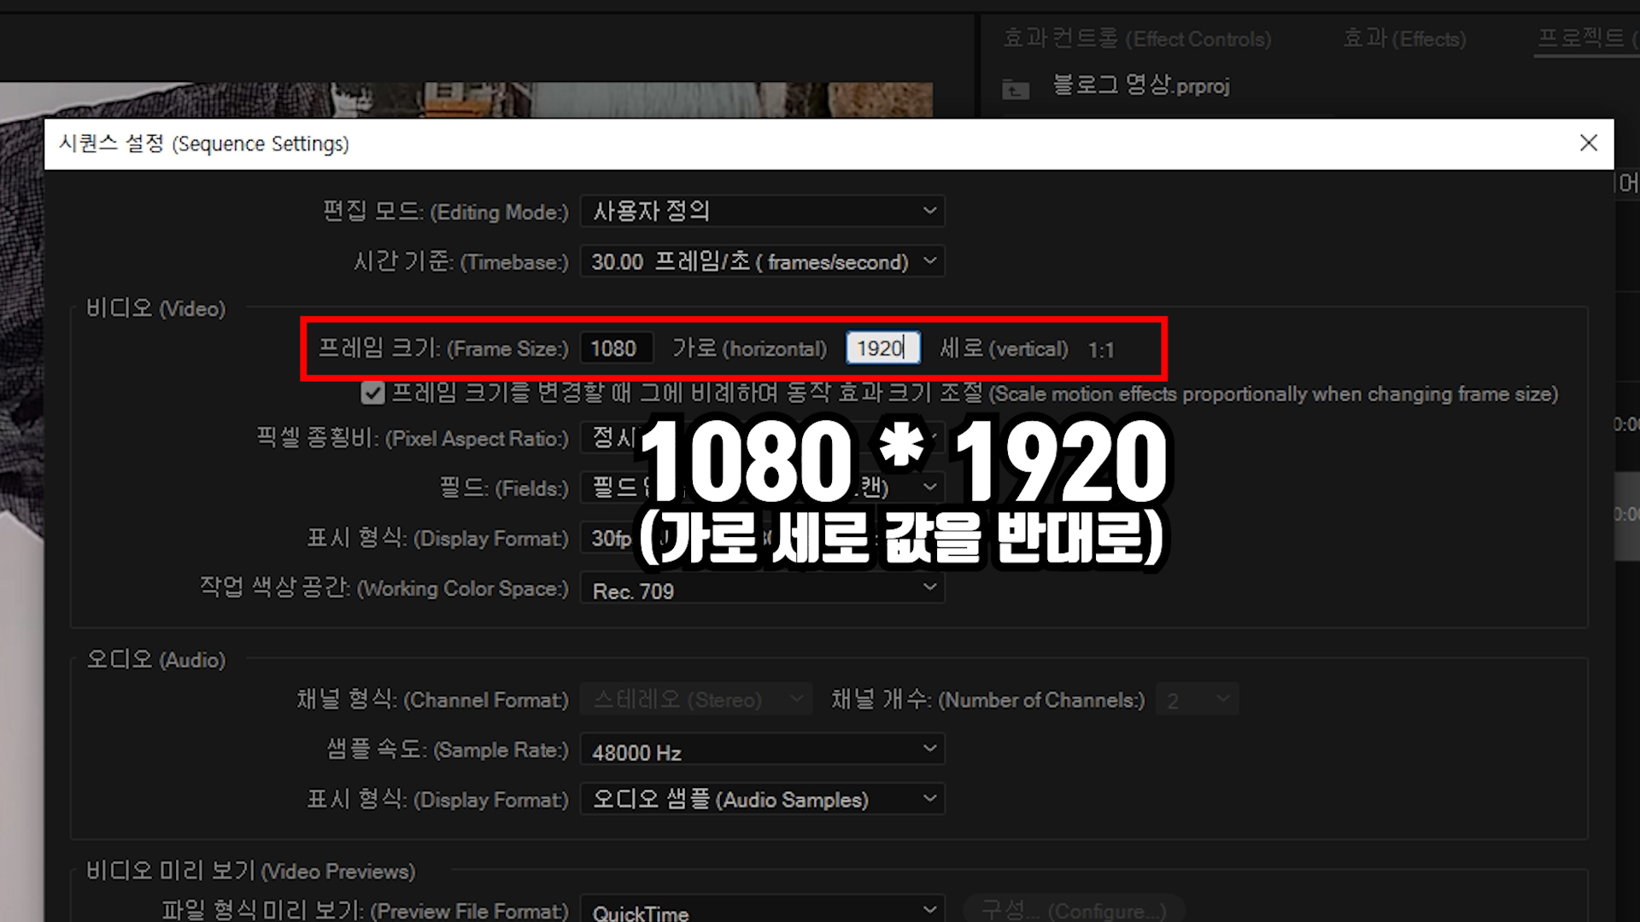The width and height of the screenshot is (1640, 922).
Task: Toggle scale motion effects proportionally checkbox
Action: pos(372,394)
